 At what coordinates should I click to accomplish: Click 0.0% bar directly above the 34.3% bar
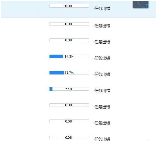pos(69,40)
